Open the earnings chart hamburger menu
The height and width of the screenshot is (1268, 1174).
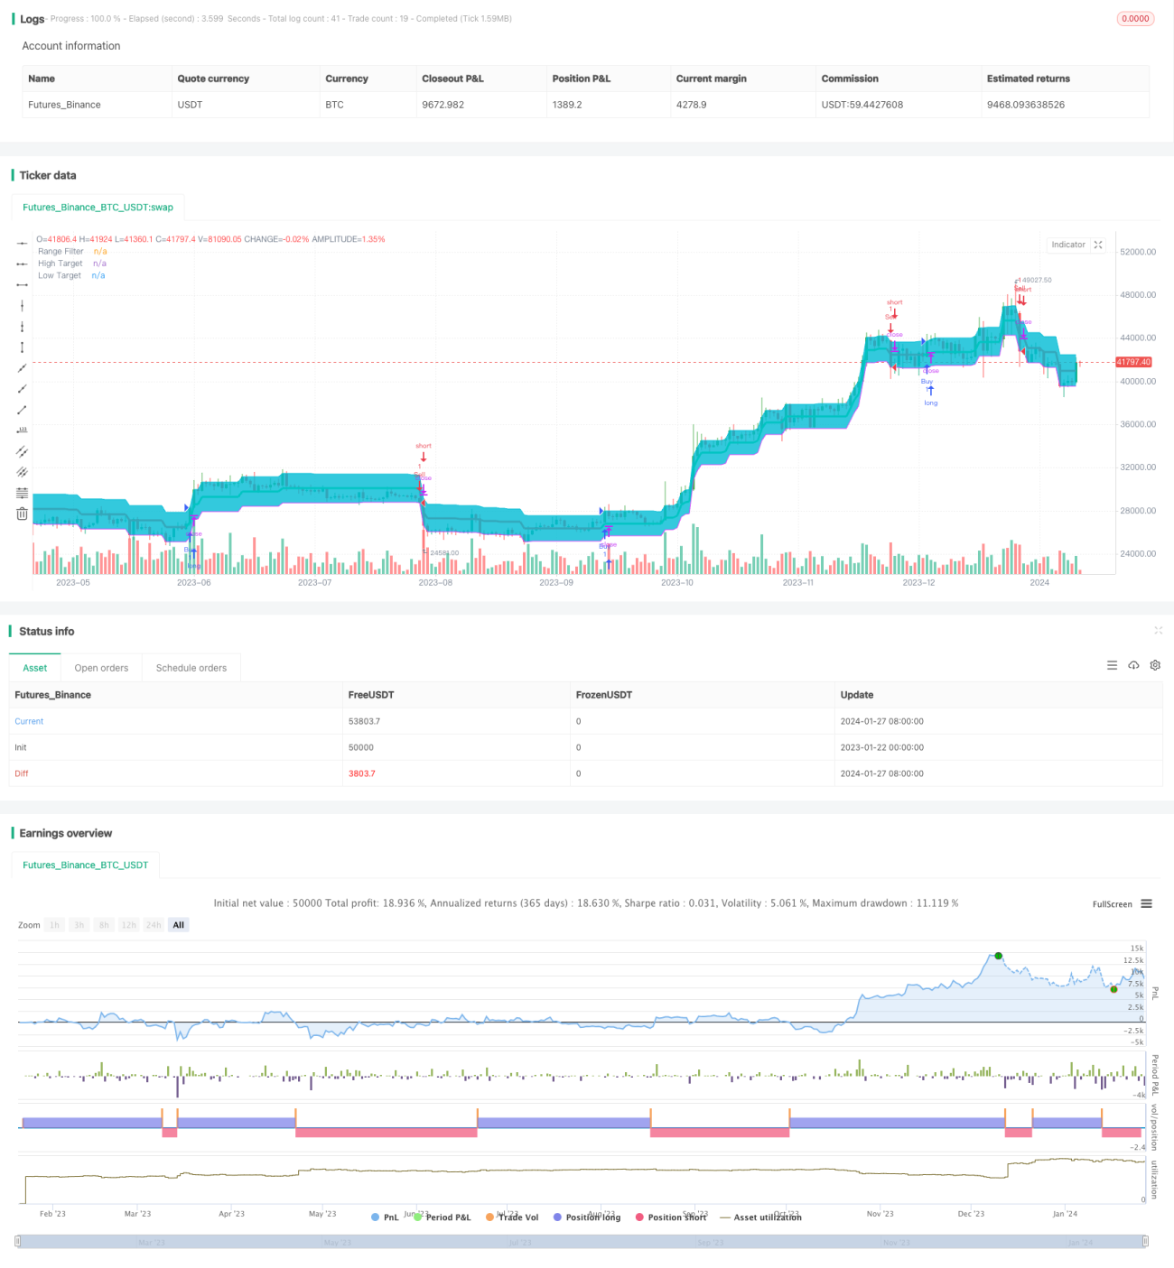coord(1146,903)
